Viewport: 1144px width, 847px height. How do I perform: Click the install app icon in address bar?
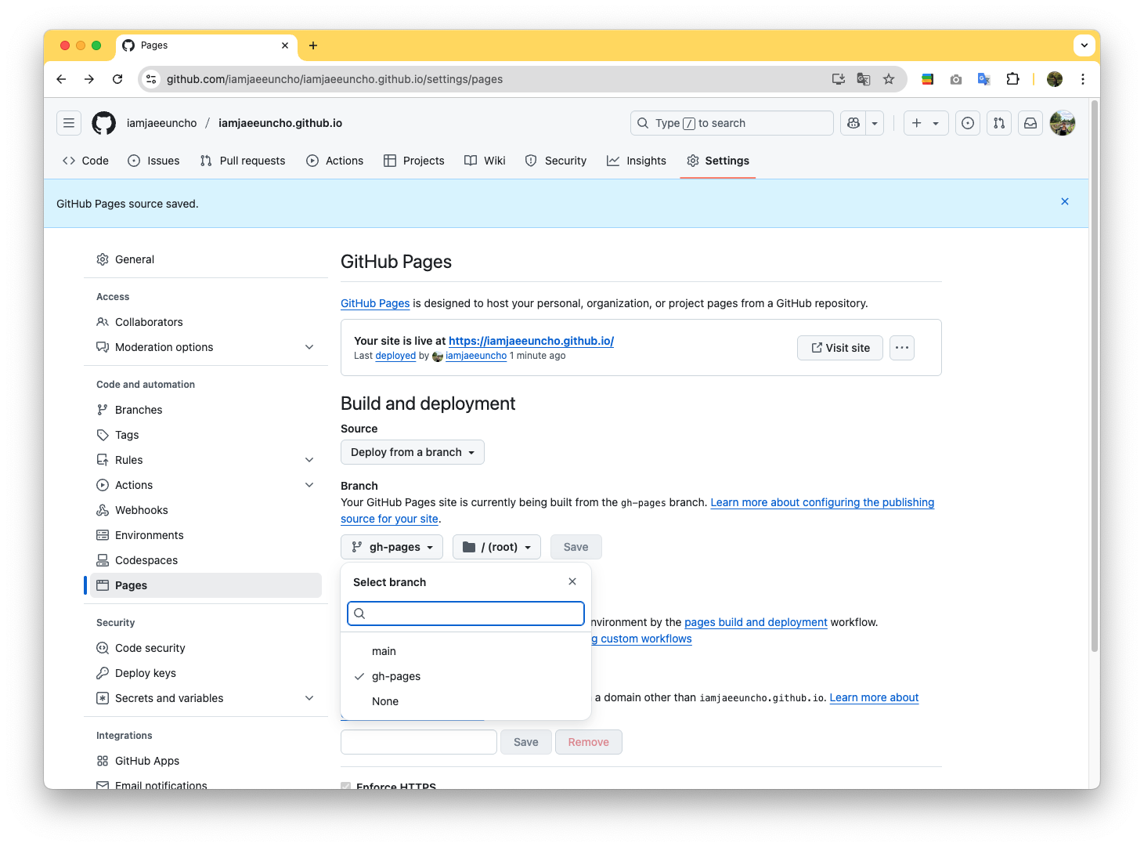(x=839, y=79)
